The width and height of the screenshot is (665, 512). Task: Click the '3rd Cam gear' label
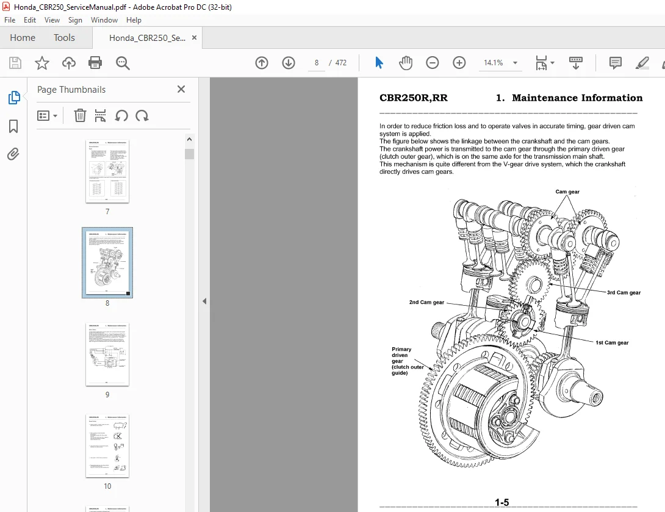(624, 293)
